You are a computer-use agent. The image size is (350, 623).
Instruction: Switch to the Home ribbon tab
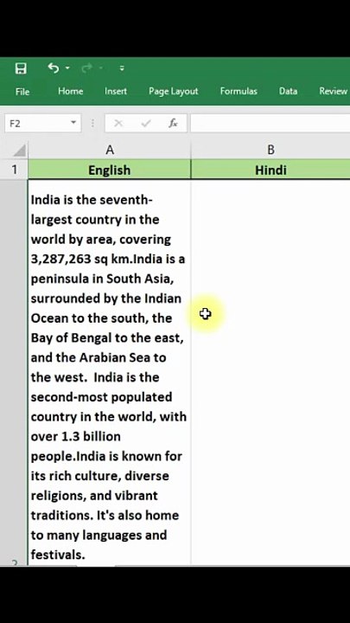coord(71,91)
